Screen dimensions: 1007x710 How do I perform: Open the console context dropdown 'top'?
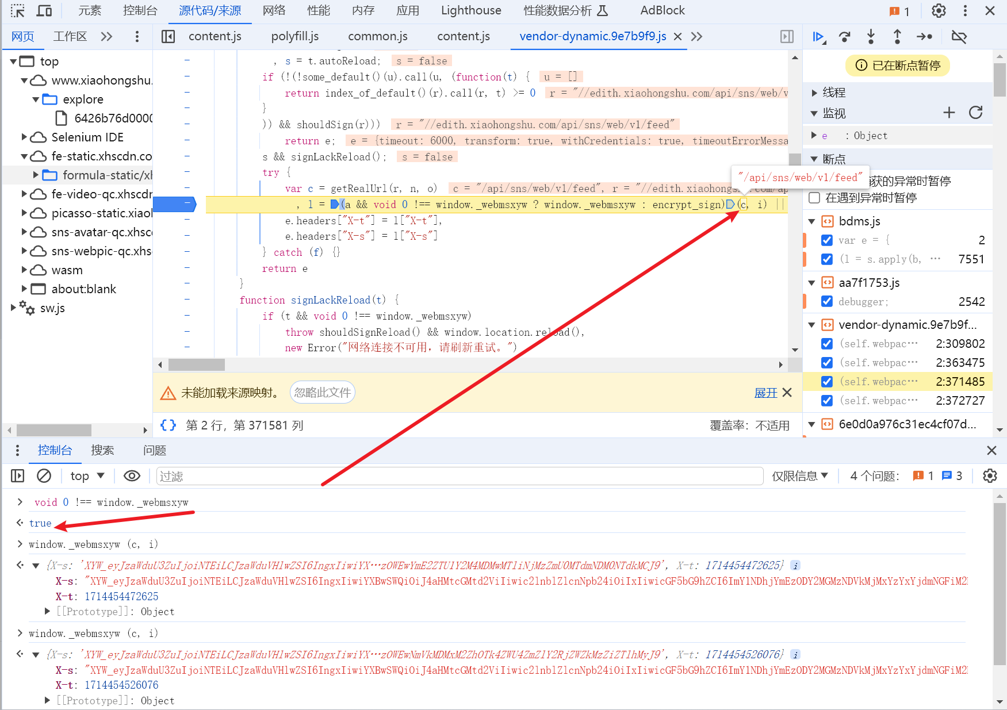[87, 475]
